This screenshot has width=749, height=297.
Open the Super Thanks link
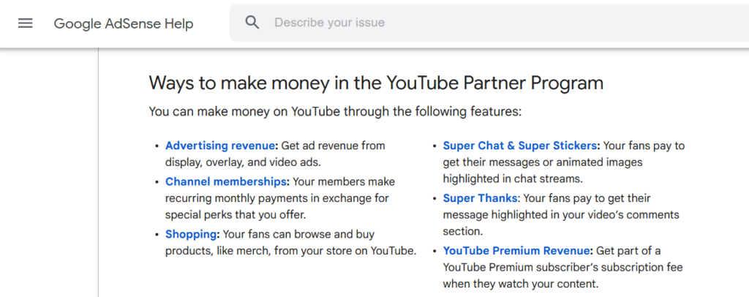481,198
